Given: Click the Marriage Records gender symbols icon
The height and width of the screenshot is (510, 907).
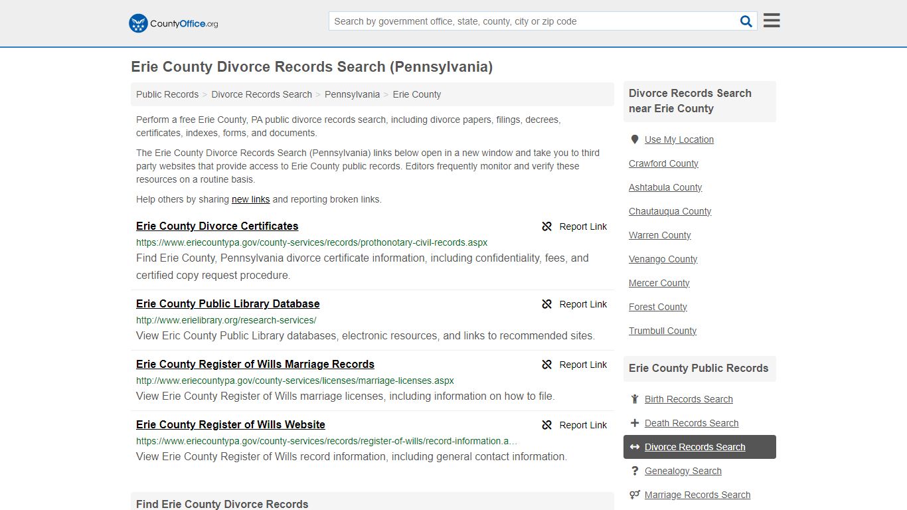Looking at the screenshot, I should [635, 495].
